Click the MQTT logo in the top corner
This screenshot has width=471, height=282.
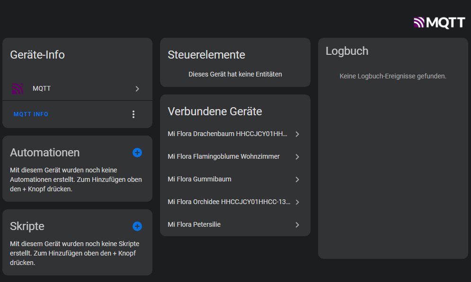(439, 23)
